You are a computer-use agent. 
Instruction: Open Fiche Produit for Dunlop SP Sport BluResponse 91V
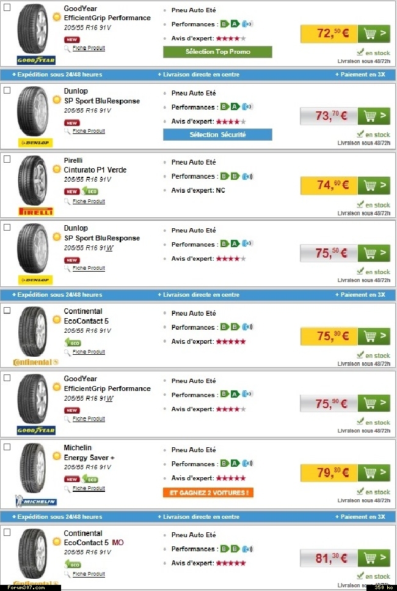(x=89, y=131)
